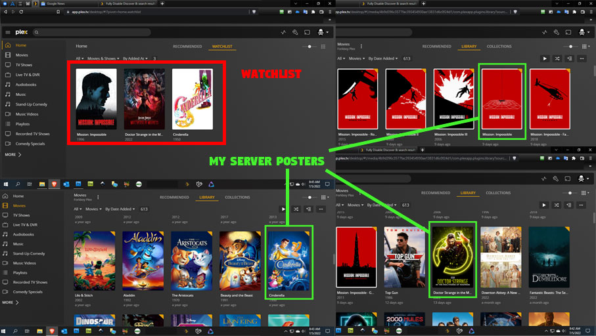Click activity pulse icon in the Top Gun library window
The width and height of the screenshot is (596, 336).
coord(544,178)
